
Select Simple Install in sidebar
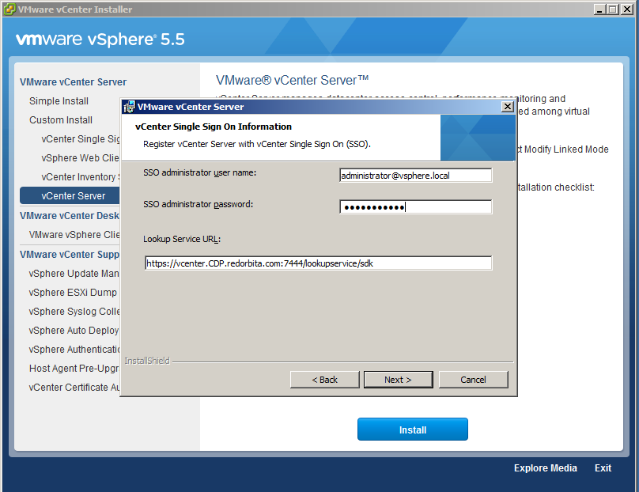[x=59, y=101]
